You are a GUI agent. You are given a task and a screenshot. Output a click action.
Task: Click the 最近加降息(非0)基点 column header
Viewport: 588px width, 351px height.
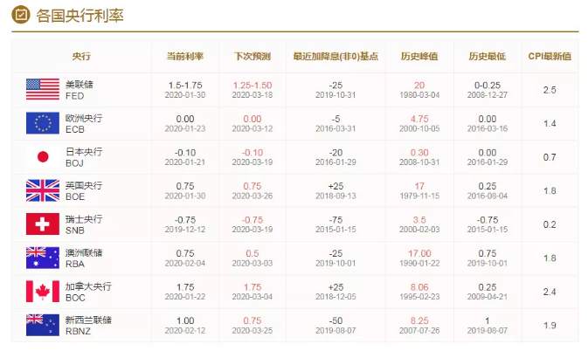(336, 57)
